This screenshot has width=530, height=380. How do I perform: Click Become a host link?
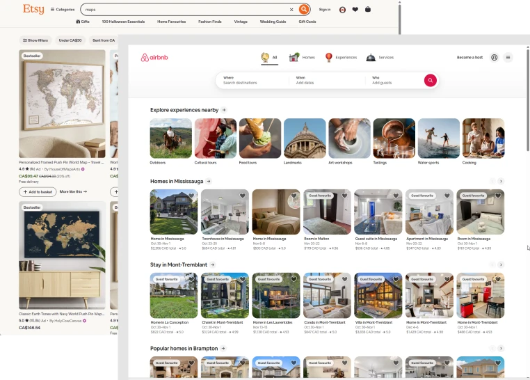(x=469, y=58)
